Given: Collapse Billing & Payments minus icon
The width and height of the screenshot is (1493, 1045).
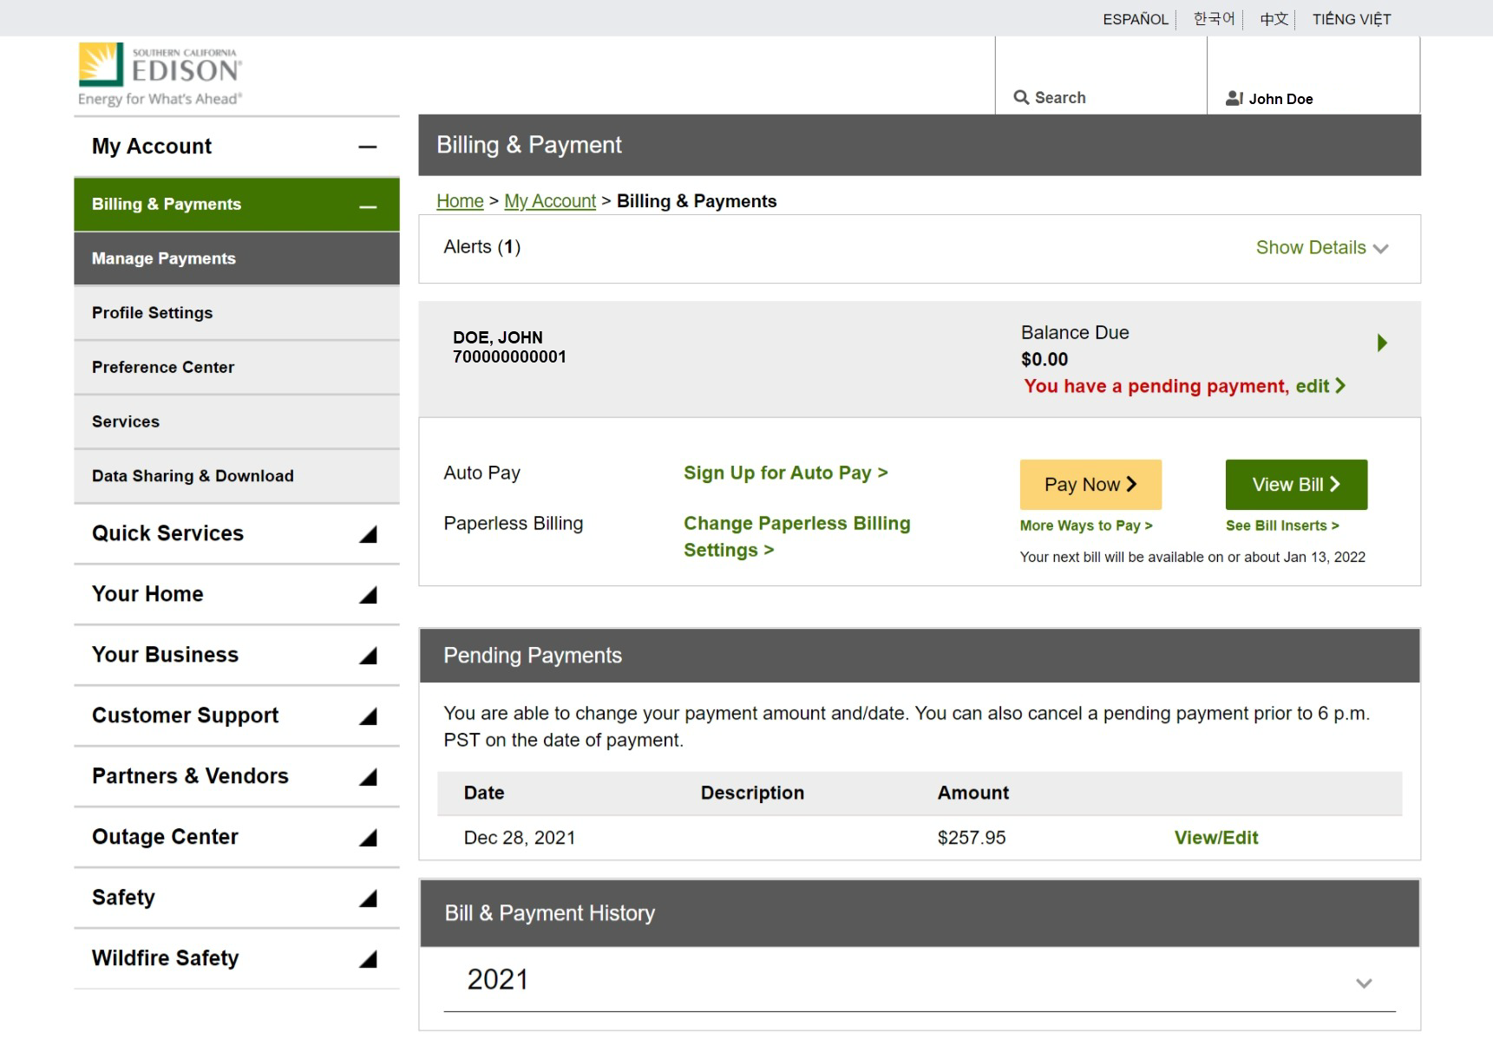Looking at the screenshot, I should 368,206.
